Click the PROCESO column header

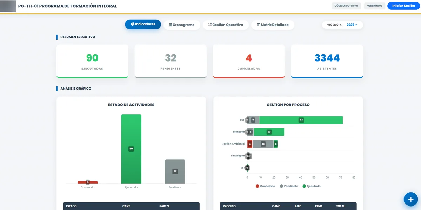pos(229,206)
